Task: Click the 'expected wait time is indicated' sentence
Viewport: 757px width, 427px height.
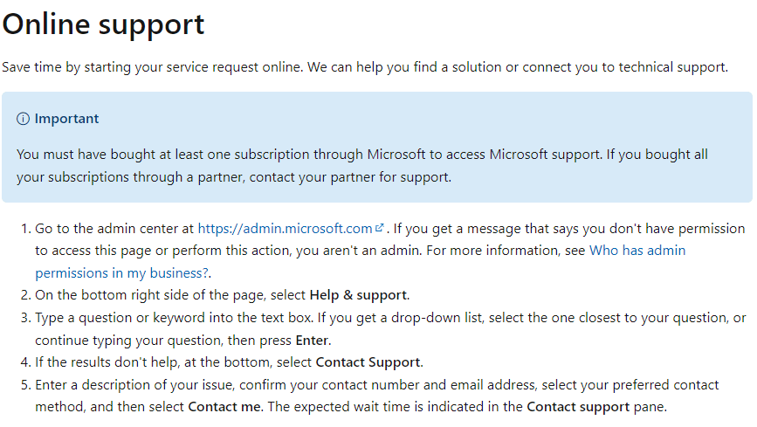Action: [467, 407]
